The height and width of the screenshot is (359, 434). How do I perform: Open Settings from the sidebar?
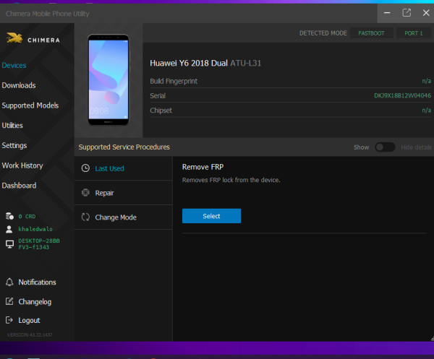[14, 146]
